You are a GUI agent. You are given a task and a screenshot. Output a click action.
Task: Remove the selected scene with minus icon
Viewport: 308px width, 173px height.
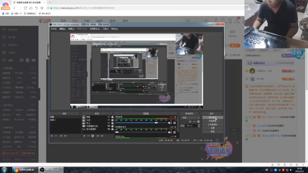56,136
